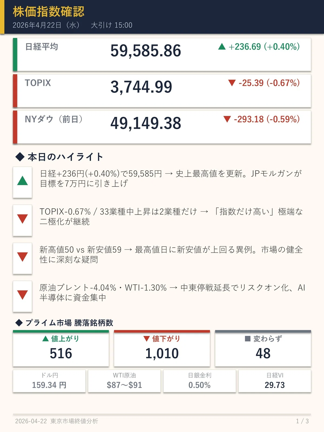Screen dimensions: 324x432
Task: Click the red down triangle beside the TOPIX change
Action: pos(232,83)
